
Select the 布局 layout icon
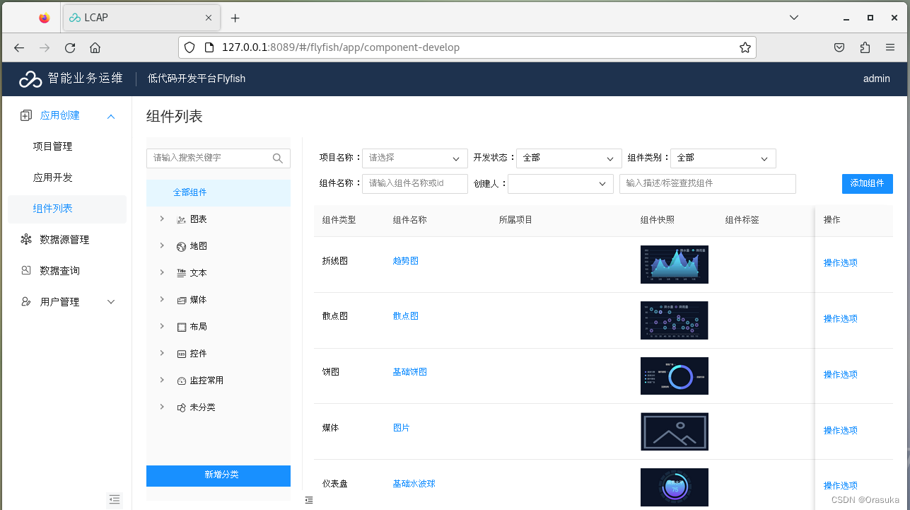pos(180,326)
